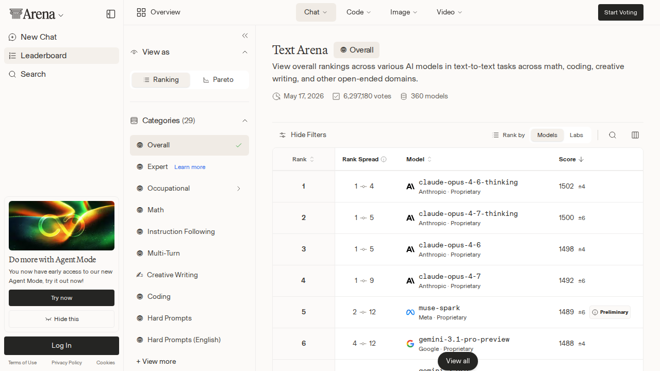Click the Hide Filters button
This screenshot has width=660, height=371.
click(303, 135)
